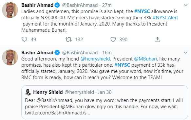Open Bashir Ahmad's avatar on second tweet

pos(10,58)
